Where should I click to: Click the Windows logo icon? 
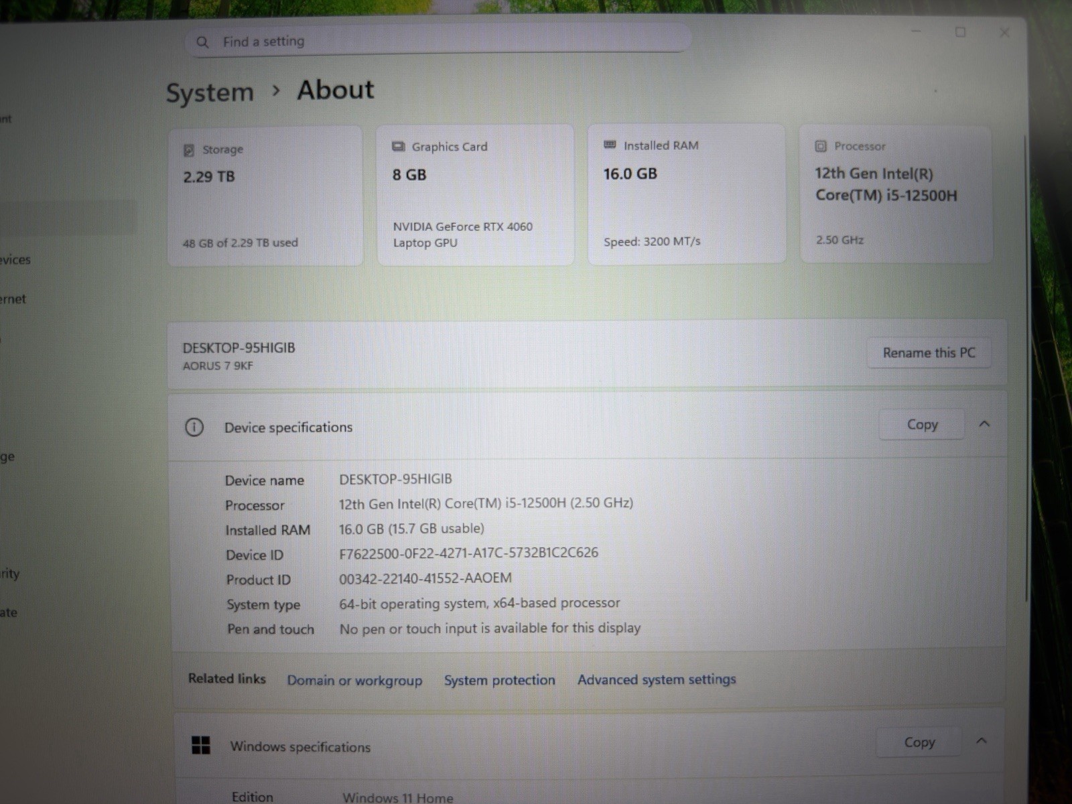pyautogui.click(x=201, y=745)
